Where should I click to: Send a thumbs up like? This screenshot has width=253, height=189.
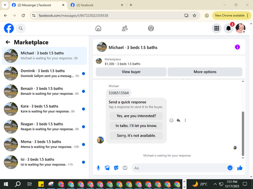pyautogui.click(x=240, y=168)
